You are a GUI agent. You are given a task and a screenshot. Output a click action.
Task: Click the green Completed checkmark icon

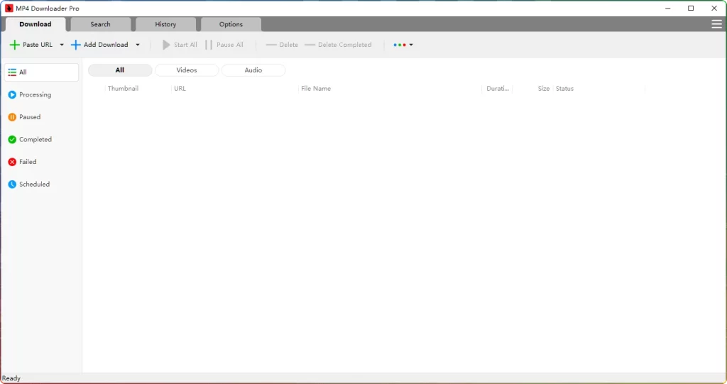tap(12, 139)
